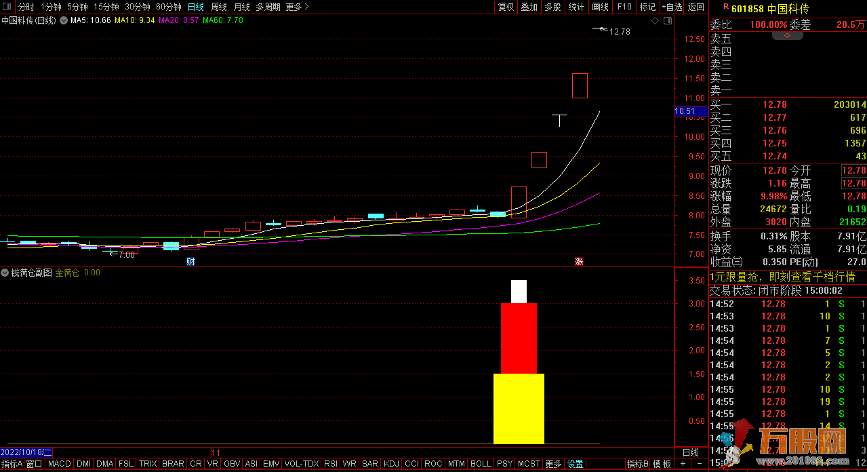Open the 设置 settings in the bottom bar
Screen dimensions: 867x472
coord(576,464)
